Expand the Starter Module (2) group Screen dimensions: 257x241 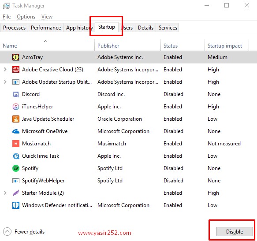5,193
